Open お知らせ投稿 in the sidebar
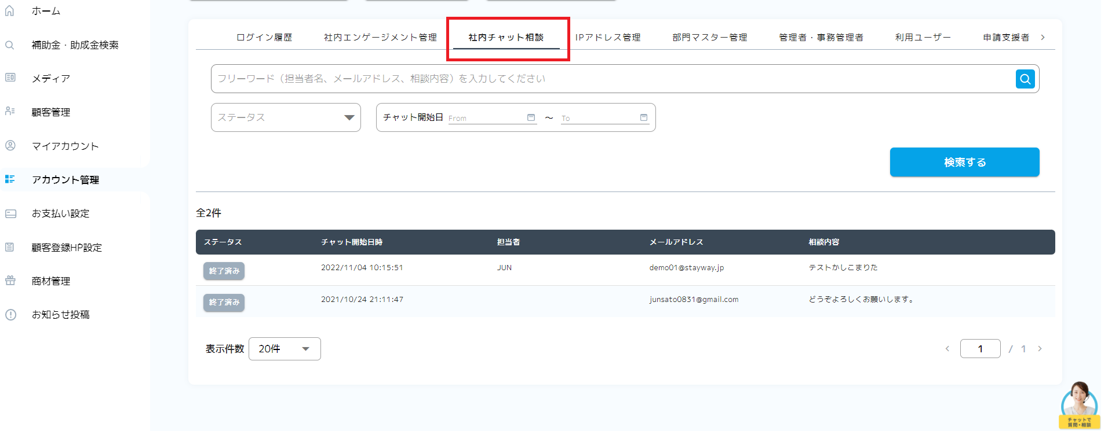 [61, 315]
